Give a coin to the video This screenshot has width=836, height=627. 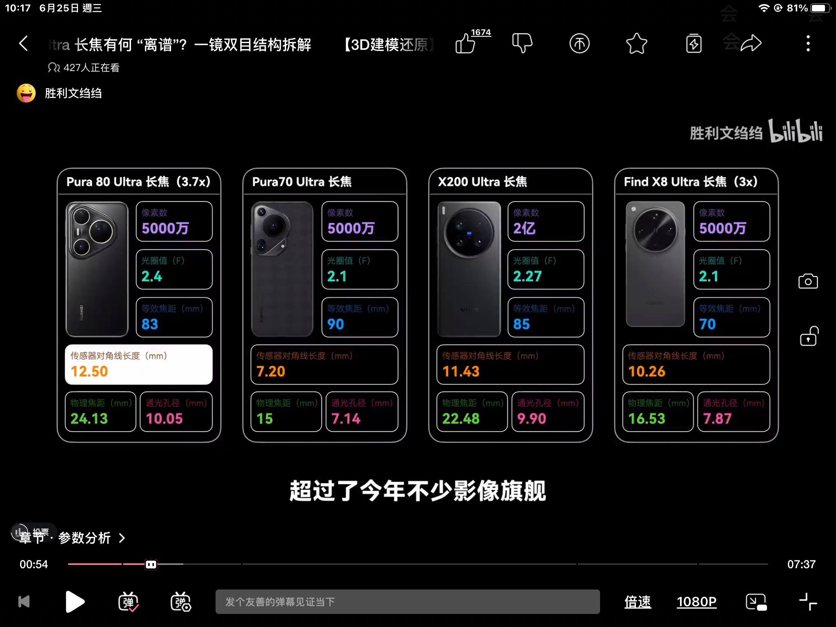point(579,43)
